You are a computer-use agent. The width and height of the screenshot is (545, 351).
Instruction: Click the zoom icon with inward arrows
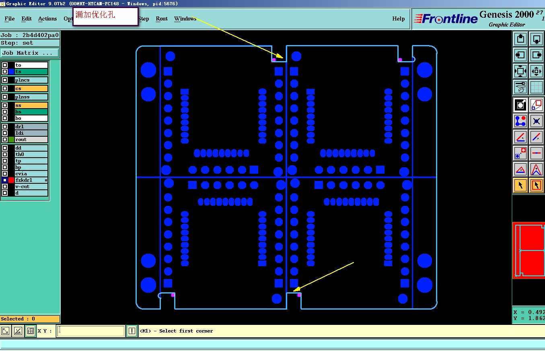tap(520, 71)
